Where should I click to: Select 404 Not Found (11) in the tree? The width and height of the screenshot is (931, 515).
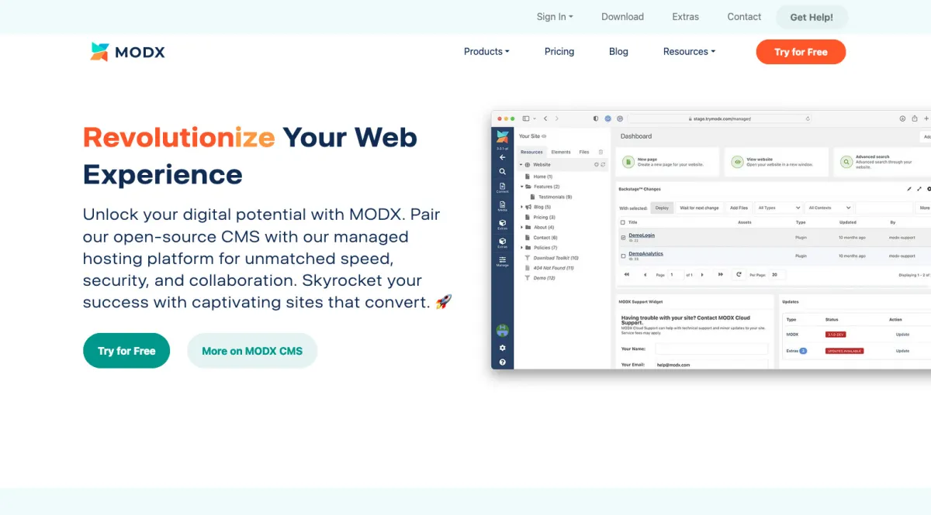tap(553, 268)
